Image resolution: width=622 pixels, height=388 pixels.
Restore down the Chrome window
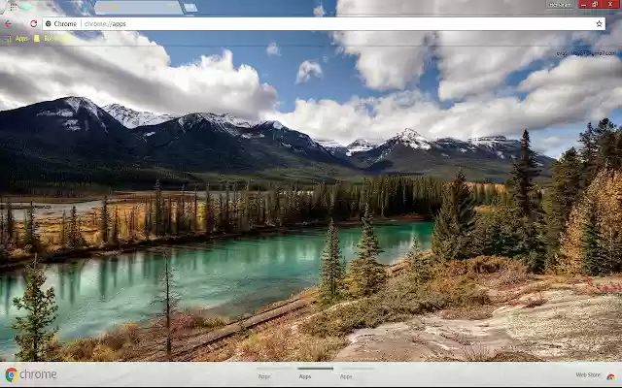(x=595, y=4)
